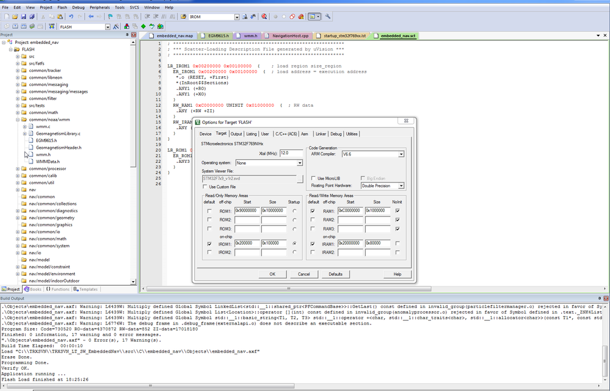Switch to Functions panel tab
The image size is (610, 391).
tap(57, 289)
